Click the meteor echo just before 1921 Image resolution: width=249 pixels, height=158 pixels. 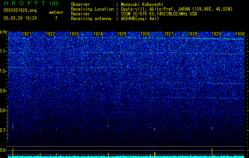coord(13,126)
